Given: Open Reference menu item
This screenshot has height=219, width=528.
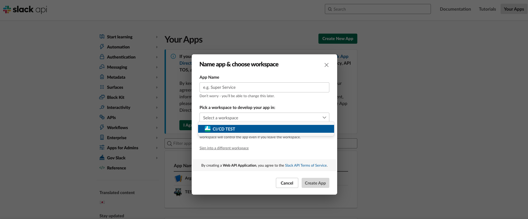Looking at the screenshot, I should point(116,168).
